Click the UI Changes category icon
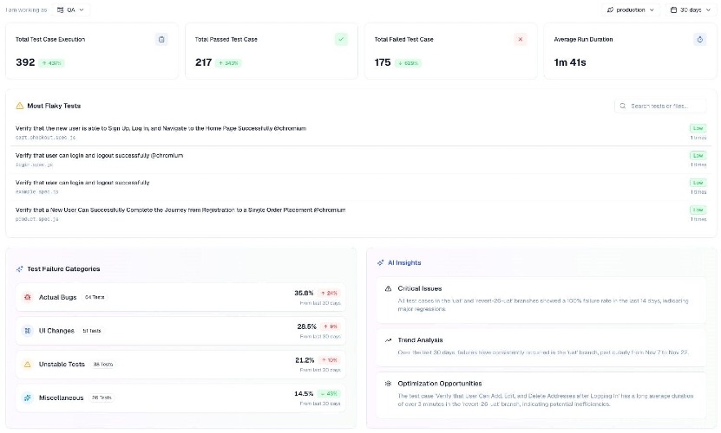 point(28,331)
